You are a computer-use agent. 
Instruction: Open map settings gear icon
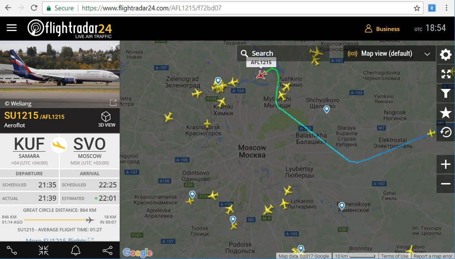pos(446,55)
